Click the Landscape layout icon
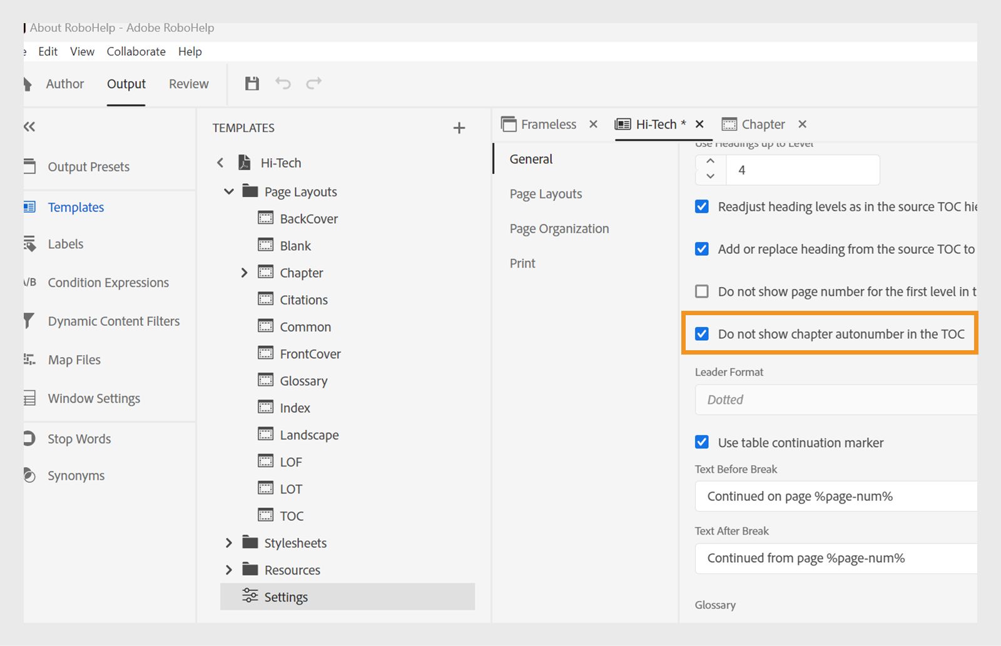 [x=266, y=434]
